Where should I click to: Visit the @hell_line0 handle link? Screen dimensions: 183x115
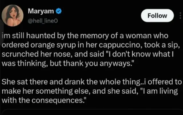[43, 21]
